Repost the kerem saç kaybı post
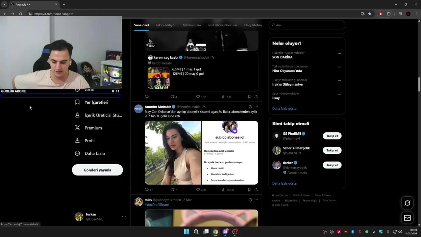Screen dimensions: 421x237 click(x=172, y=97)
